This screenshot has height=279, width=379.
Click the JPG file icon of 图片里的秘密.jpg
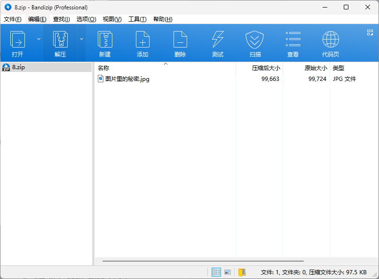[101, 79]
